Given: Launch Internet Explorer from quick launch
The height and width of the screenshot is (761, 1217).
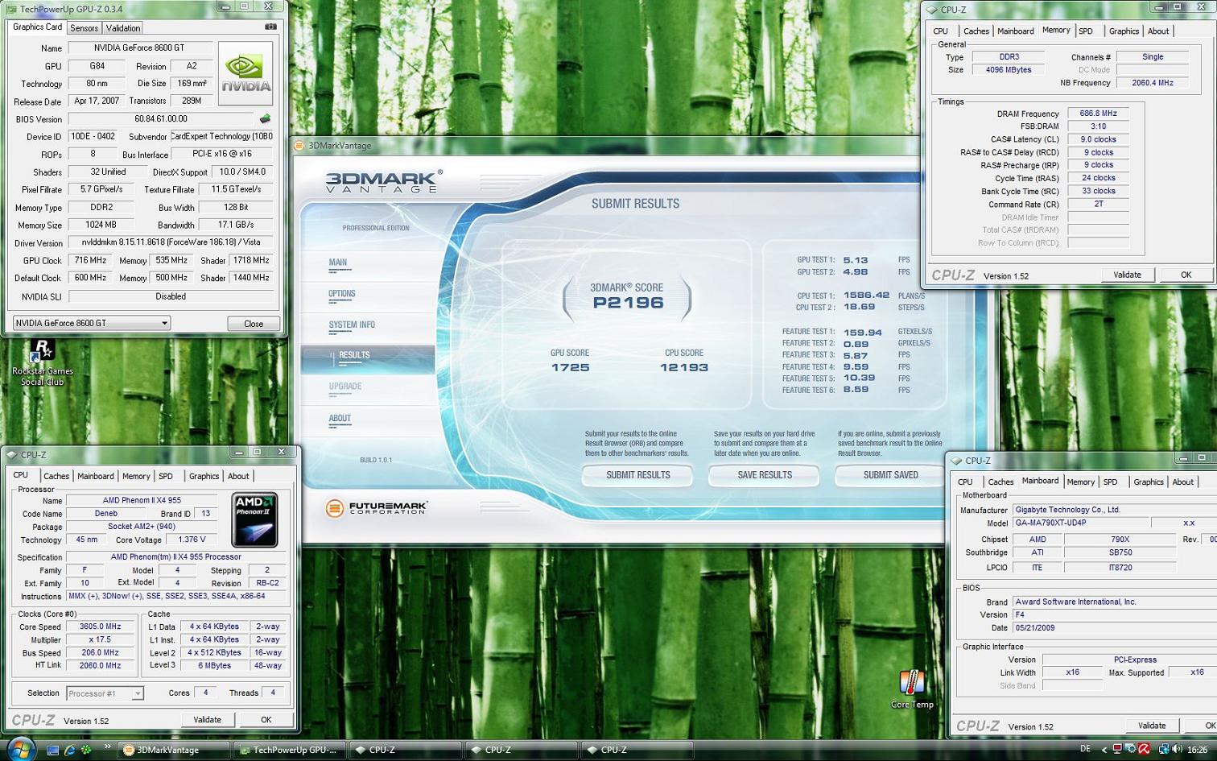Looking at the screenshot, I should pyautogui.click(x=69, y=750).
